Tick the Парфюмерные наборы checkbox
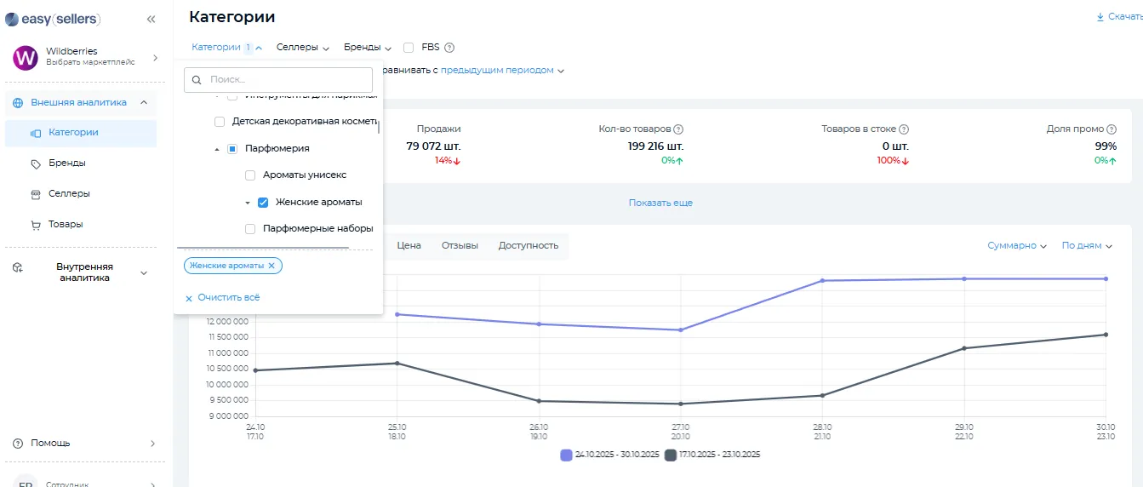The height and width of the screenshot is (487, 1143). (250, 229)
